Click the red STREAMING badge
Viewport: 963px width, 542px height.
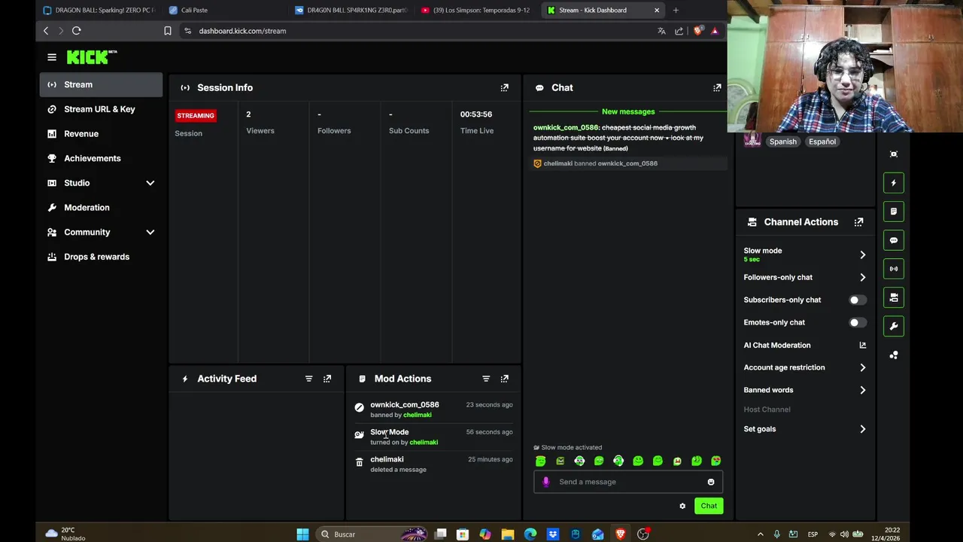[196, 115]
